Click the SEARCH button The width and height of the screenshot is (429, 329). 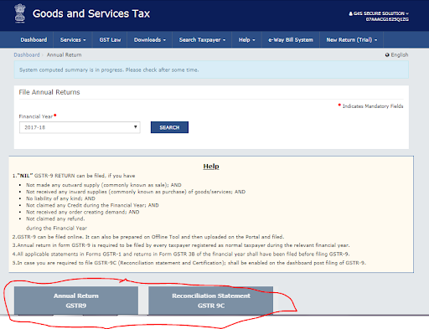coord(169,127)
